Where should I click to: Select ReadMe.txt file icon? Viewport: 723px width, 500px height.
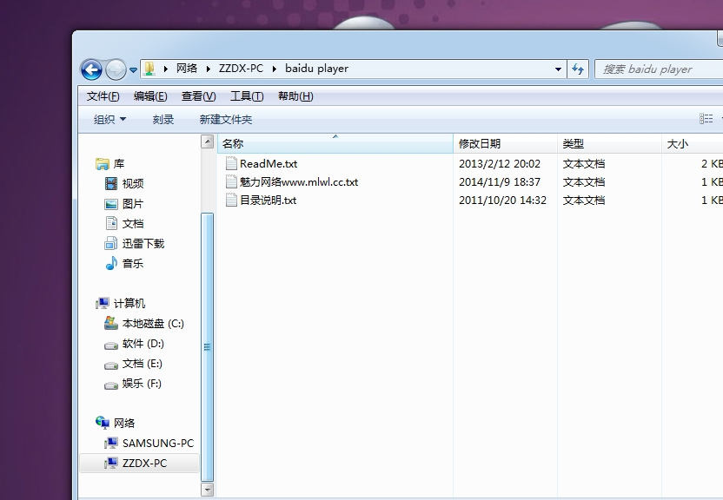coord(231,163)
